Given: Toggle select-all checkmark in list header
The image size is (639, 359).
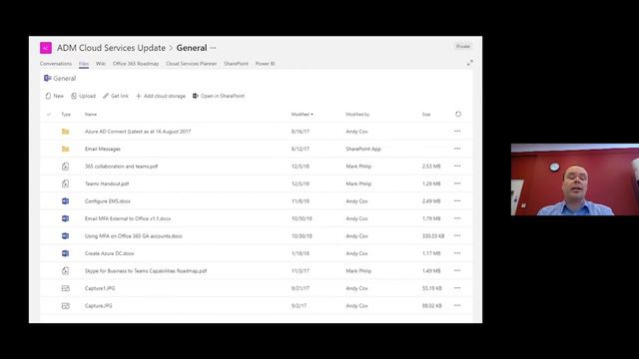Looking at the screenshot, I should point(49,115).
